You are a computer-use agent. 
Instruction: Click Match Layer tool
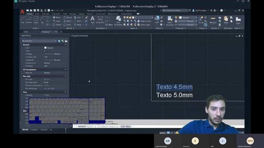tap(144, 25)
